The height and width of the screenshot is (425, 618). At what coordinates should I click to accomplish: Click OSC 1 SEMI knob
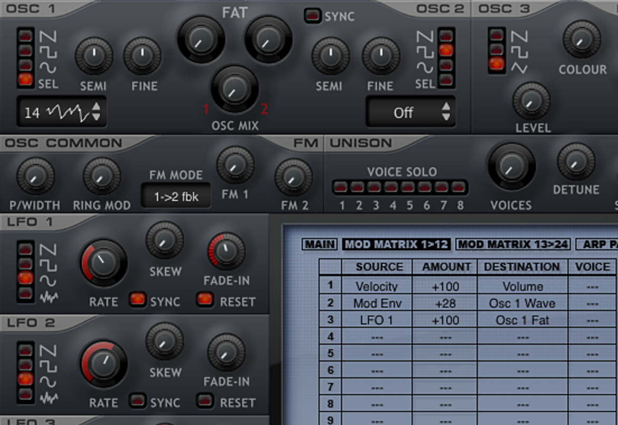pos(94,57)
